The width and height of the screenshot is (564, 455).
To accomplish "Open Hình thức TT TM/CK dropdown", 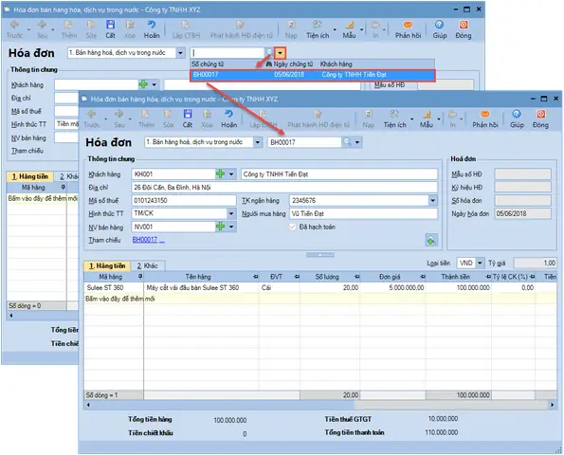I will tap(231, 213).
